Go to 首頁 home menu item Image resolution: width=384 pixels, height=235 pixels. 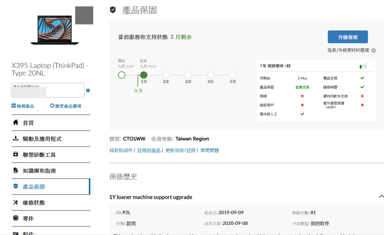[x=51, y=123]
